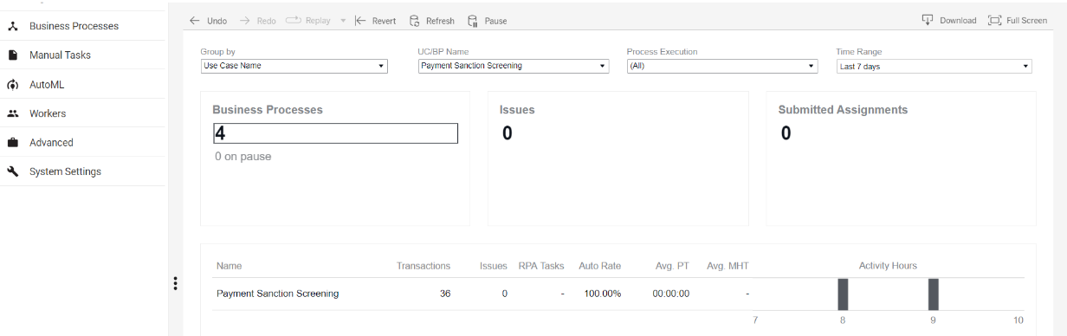This screenshot has height=336, width=1067.
Task: Click the System Settings wrench icon
Action: tap(13, 171)
